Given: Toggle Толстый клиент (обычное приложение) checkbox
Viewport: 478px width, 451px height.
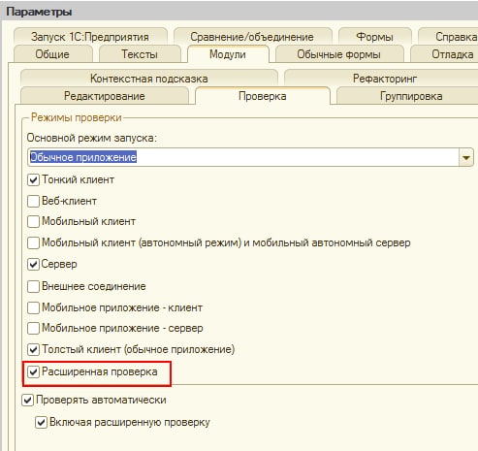Looking at the screenshot, I should 33,349.
